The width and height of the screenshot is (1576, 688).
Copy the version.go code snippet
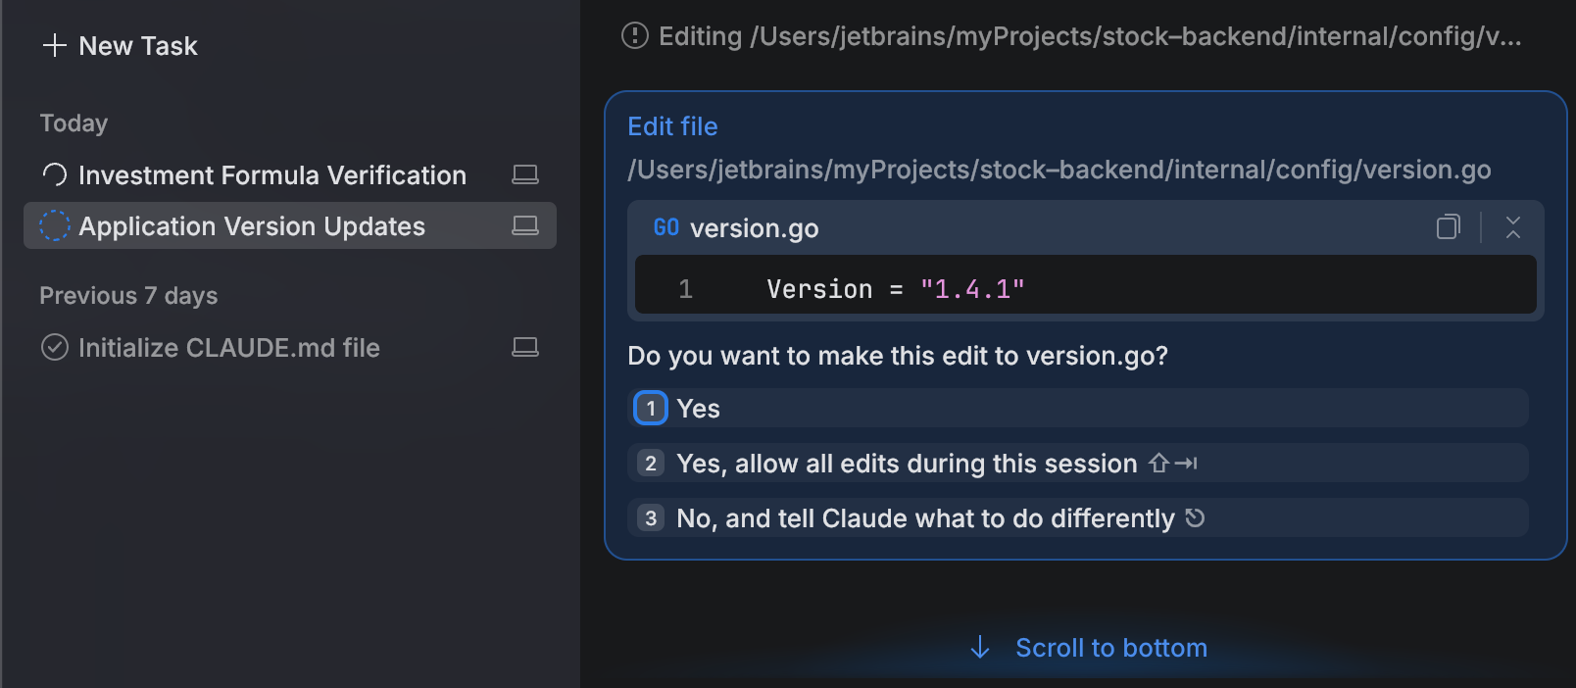pos(1447,227)
